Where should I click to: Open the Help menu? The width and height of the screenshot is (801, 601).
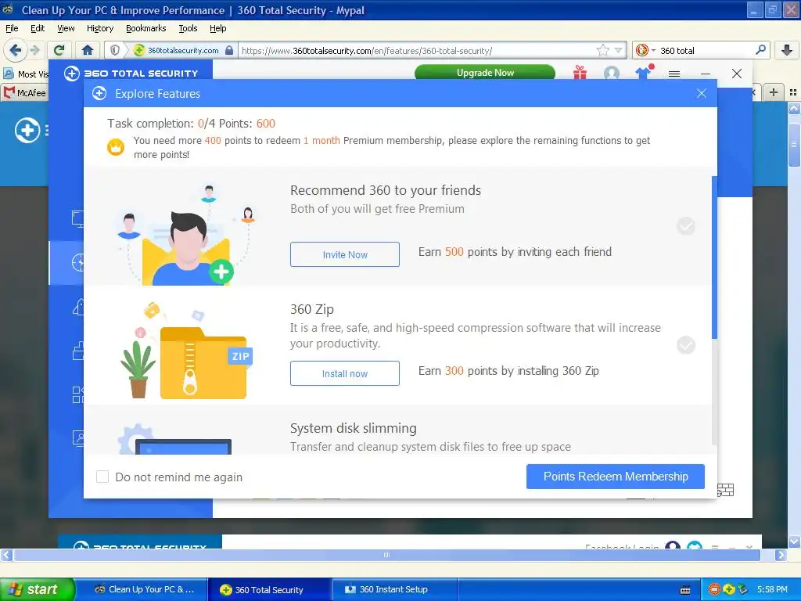218,28
